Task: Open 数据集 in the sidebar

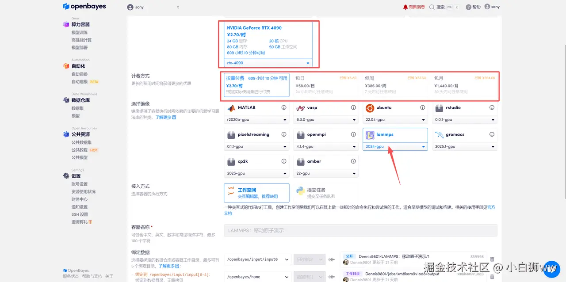Action: 77,108
